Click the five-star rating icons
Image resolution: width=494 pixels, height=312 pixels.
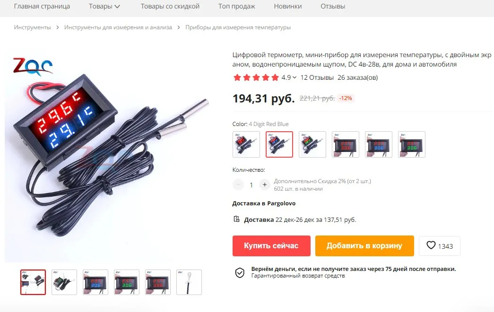tap(256, 77)
